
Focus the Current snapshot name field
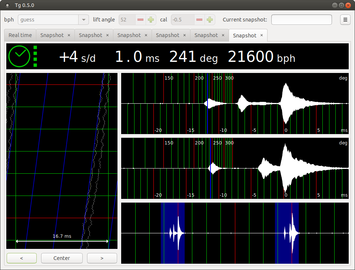tap(302, 20)
